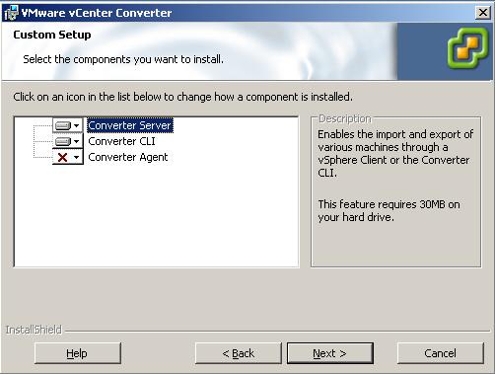Screen dimensions: 495x374
Task: Click the Custom Setup heading
Action: pyautogui.click(x=52, y=35)
